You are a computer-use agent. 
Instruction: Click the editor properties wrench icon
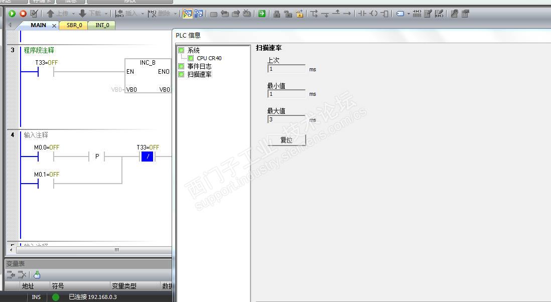[454, 14]
